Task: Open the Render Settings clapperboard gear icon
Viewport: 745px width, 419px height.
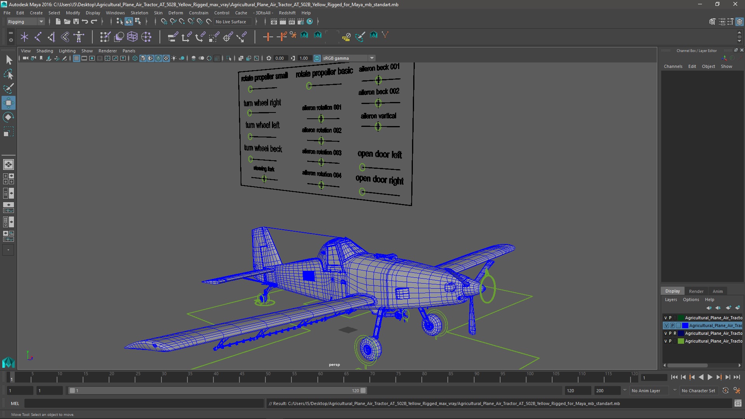Action: [x=301, y=22]
